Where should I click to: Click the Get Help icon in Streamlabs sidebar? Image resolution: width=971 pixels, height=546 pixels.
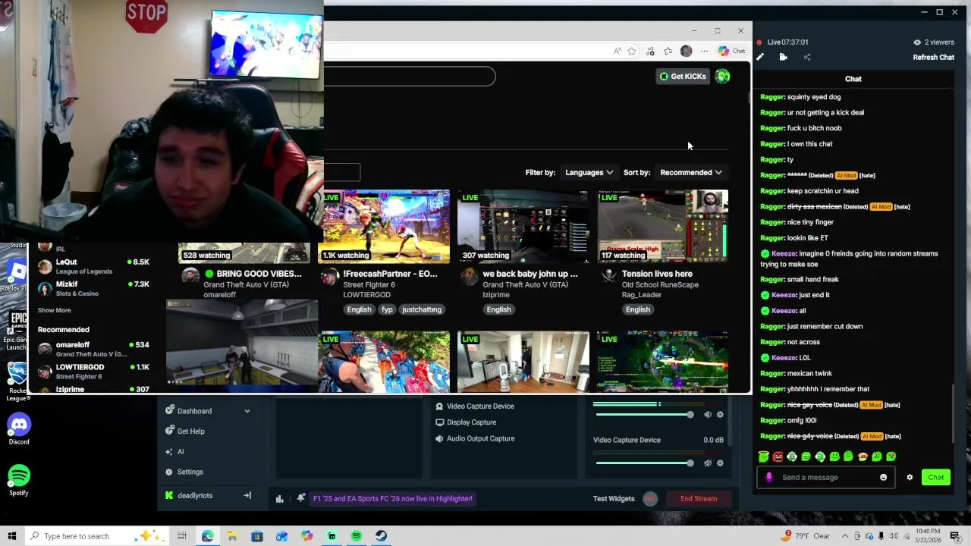pyautogui.click(x=169, y=431)
